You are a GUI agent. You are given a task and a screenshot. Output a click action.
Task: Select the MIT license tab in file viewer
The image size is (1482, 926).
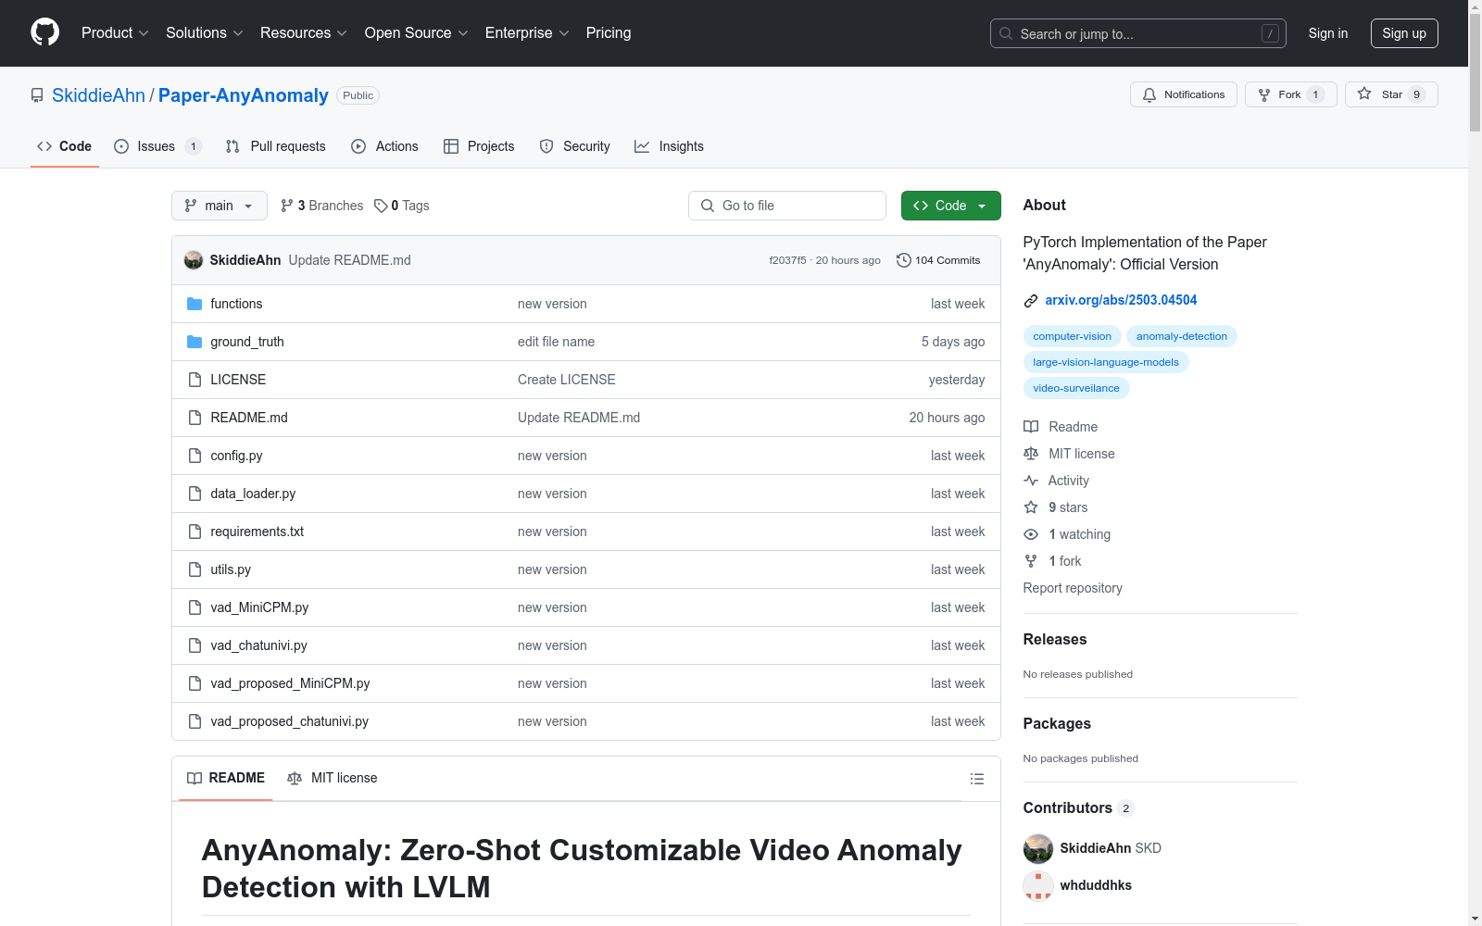click(x=333, y=778)
